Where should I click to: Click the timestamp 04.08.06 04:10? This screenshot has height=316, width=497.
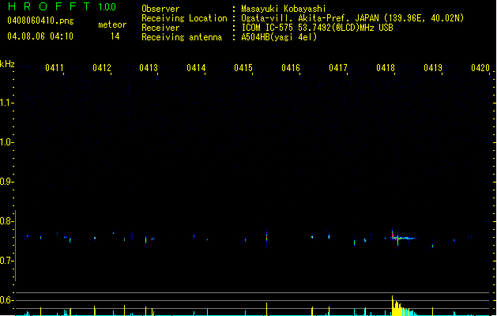pyautogui.click(x=40, y=36)
